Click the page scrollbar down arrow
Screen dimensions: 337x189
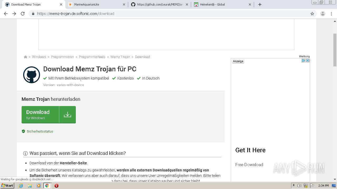pyautogui.click(x=335, y=179)
